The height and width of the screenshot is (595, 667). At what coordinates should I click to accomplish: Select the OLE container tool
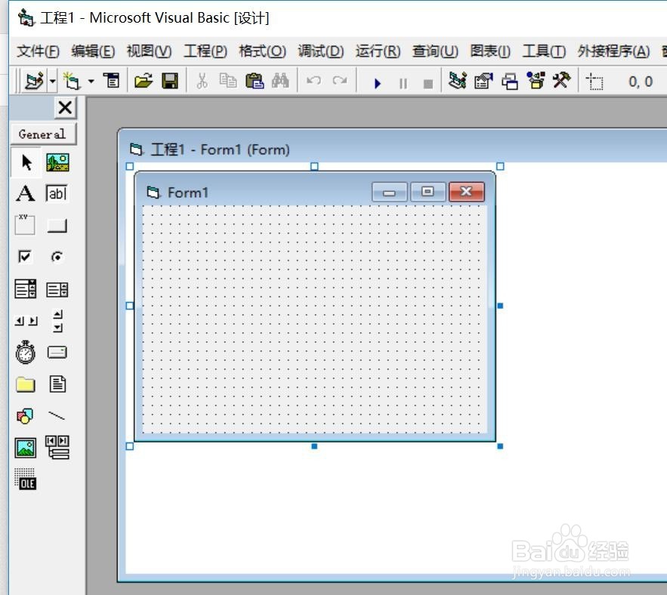click(x=26, y=479)
